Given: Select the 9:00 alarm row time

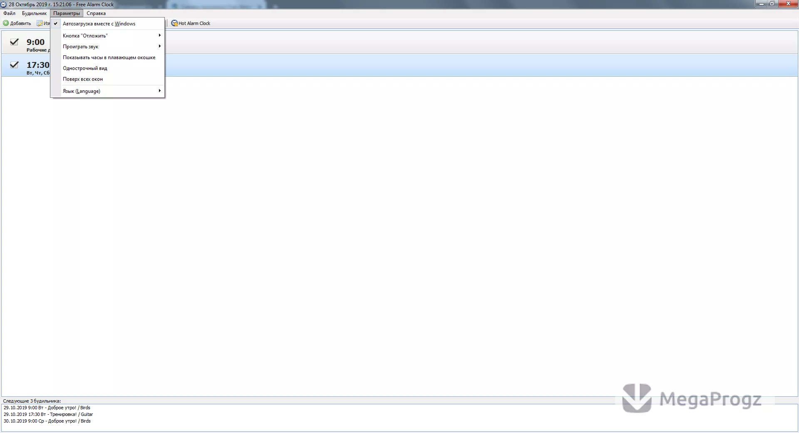Looking at the screenshot, I should click(35, 42).
